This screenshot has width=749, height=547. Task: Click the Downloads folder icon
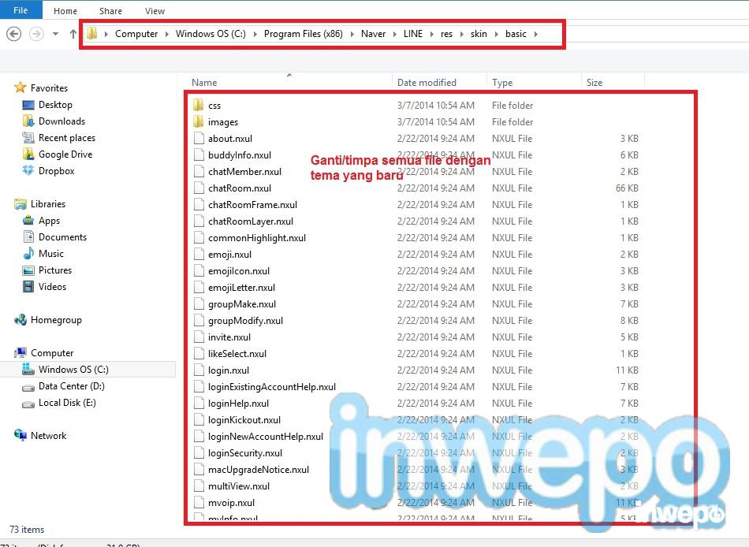(28, 121)
